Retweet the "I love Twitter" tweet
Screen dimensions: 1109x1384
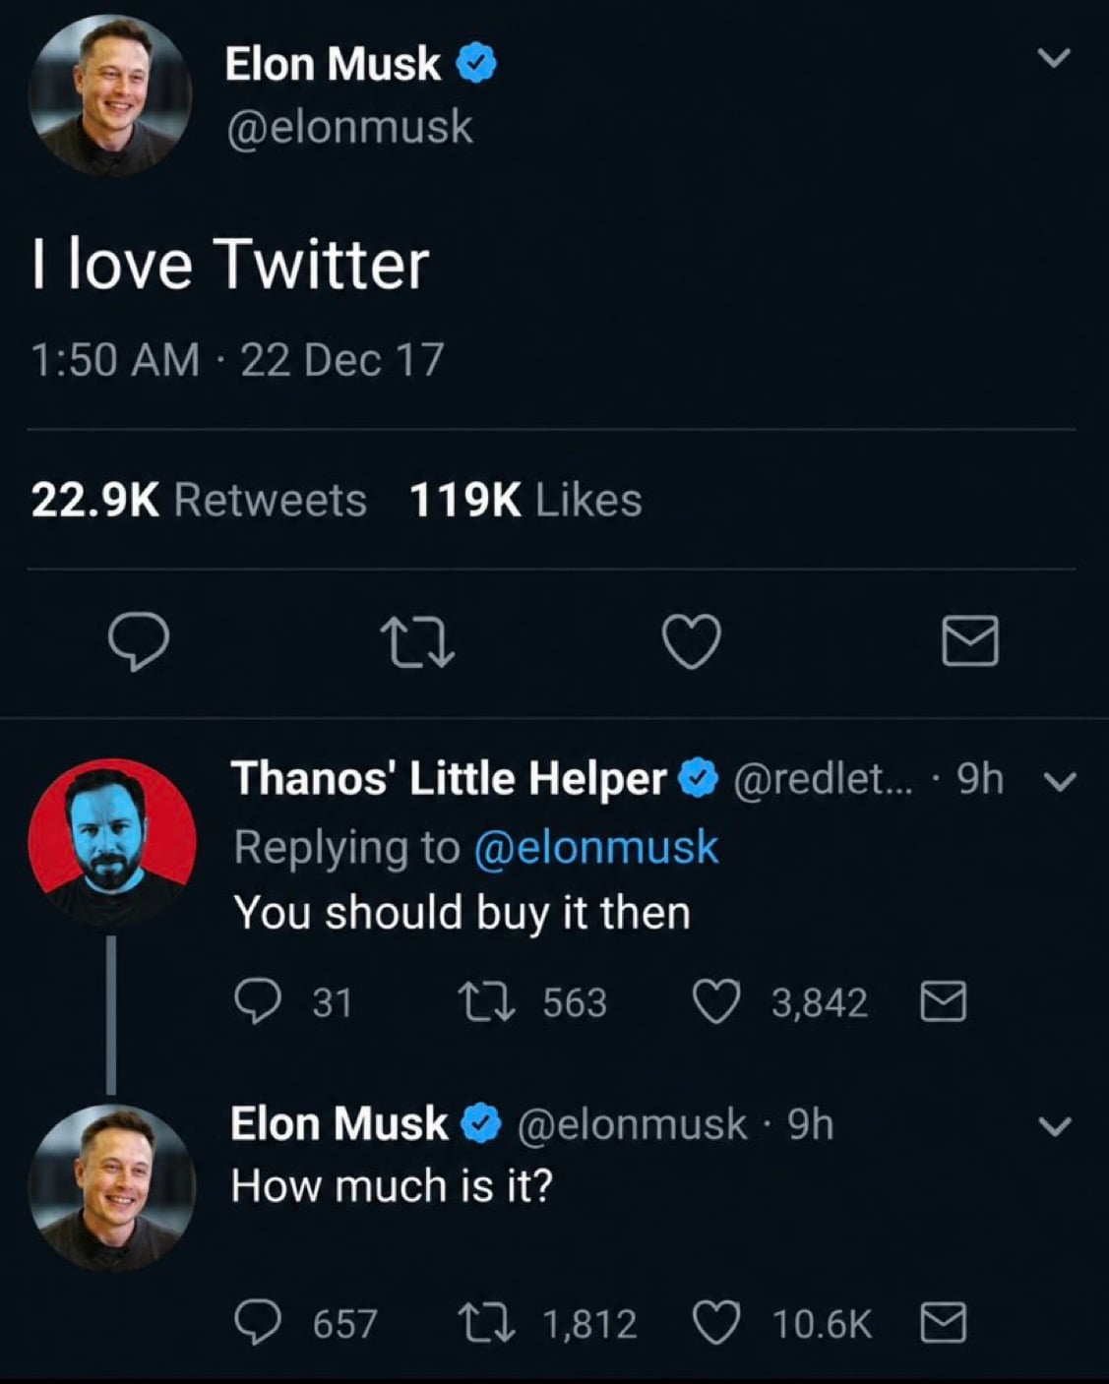418,642
